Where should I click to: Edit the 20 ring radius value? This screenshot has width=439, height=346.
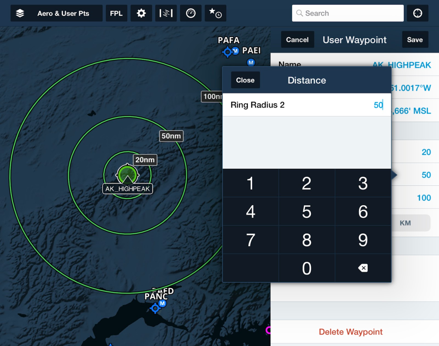click(426, 152)
